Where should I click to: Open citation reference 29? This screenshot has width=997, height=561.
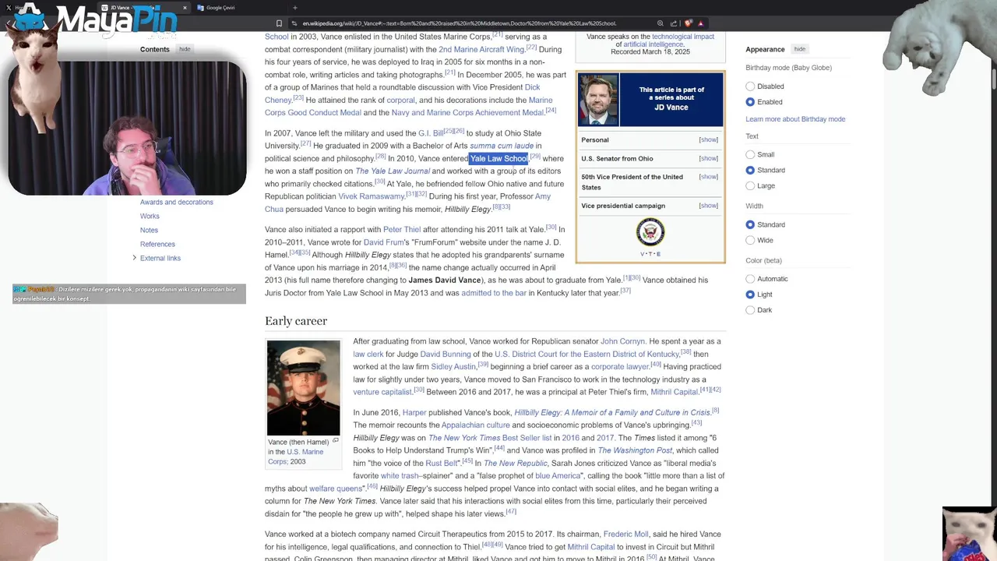click(535, 157)
